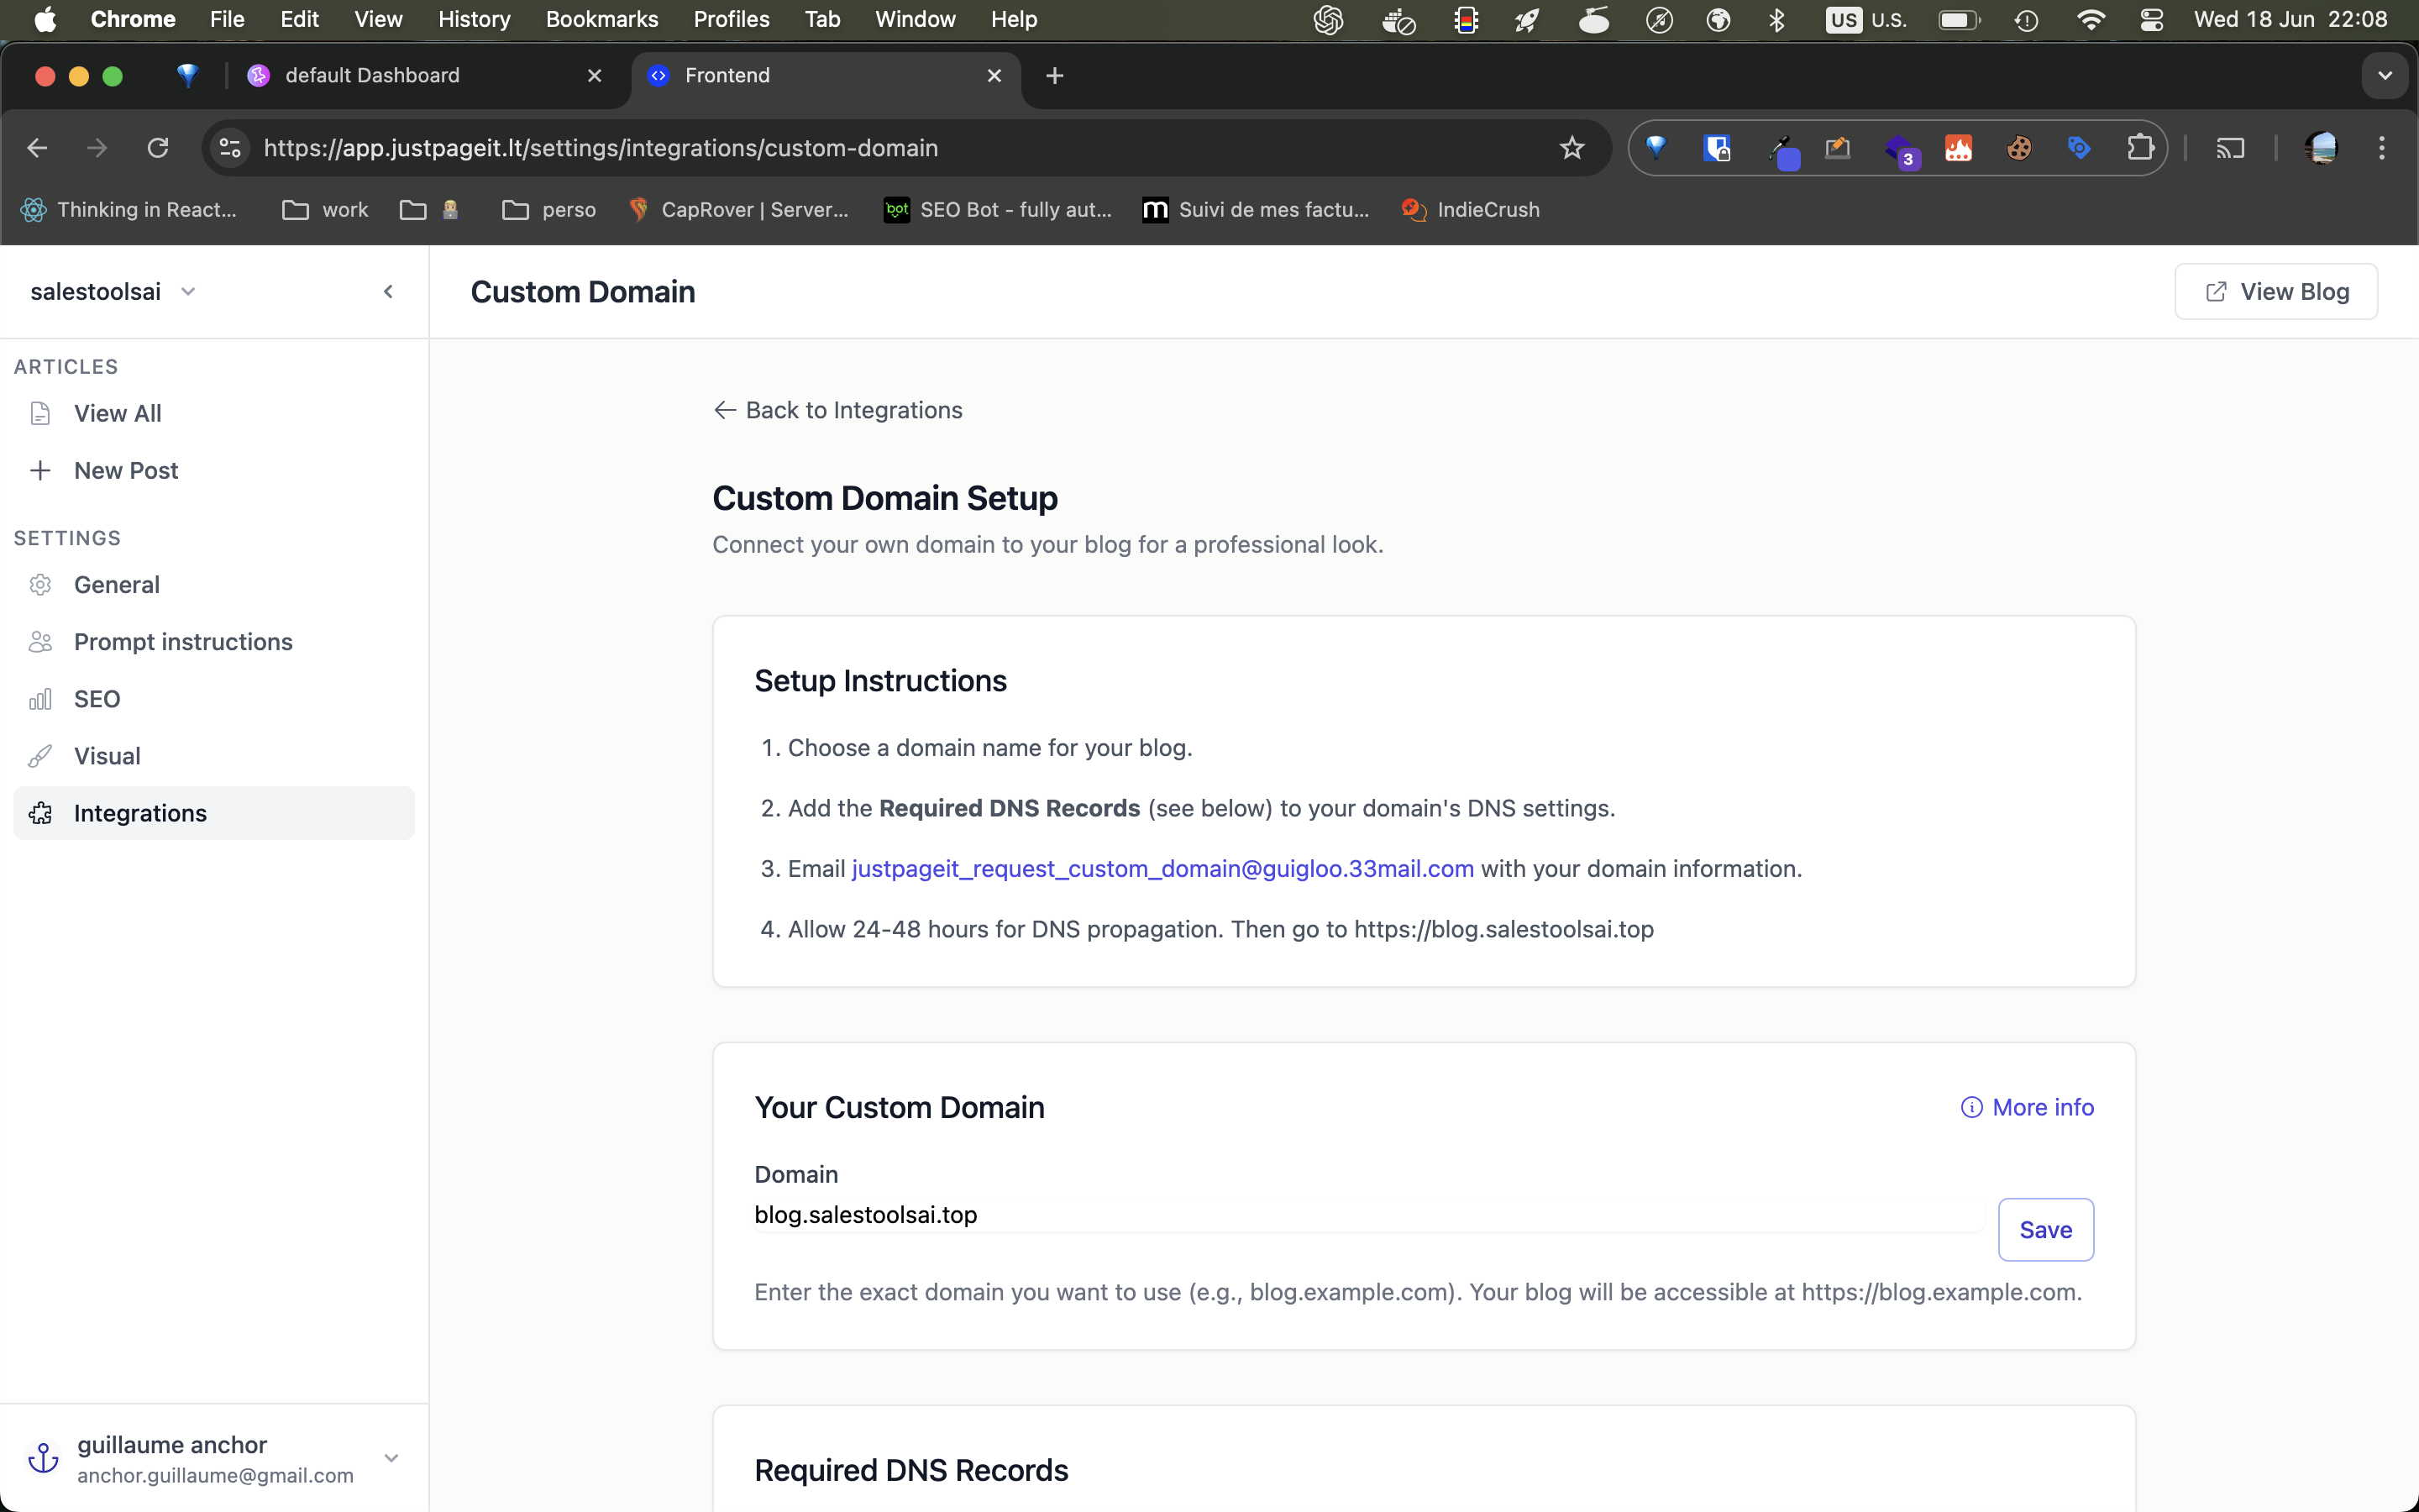
Task: Open Prompt instructions settings
Action: (x=213, y=642)
